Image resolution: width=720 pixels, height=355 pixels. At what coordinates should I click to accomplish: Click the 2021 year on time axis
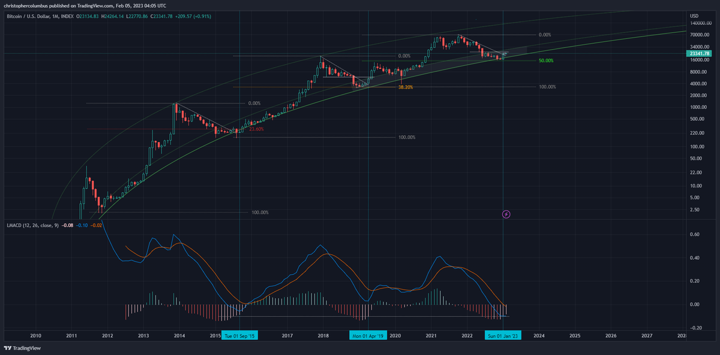tap(431, 336)
